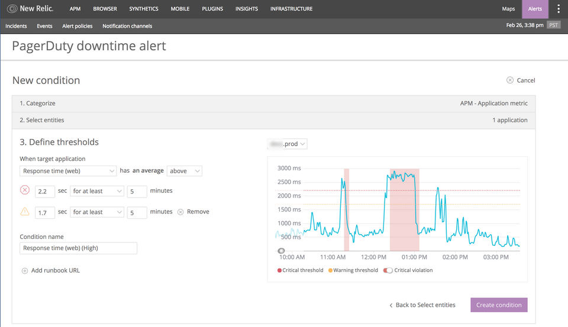Switch to Notification channels sub-tab
The image size is (568, 327).
click(x=127, y=26)
